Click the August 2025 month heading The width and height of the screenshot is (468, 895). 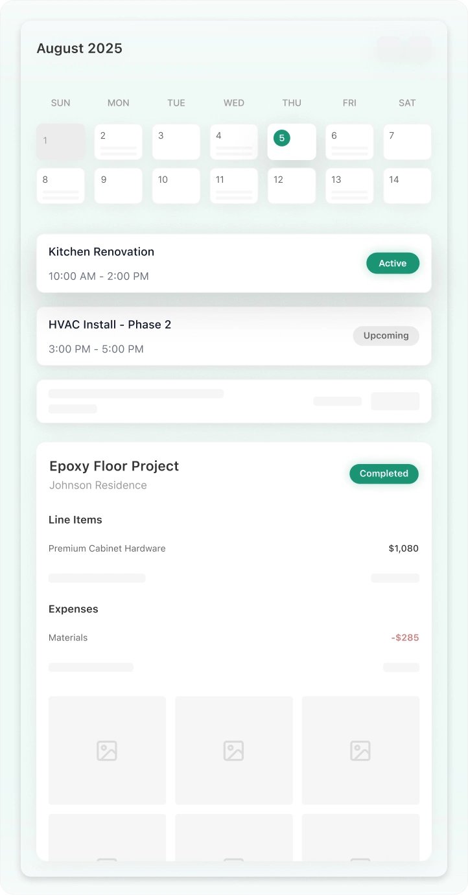pyautogui.click(x=79, y=49)
